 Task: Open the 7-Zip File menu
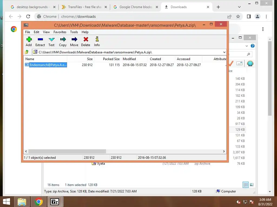point(28,32)
